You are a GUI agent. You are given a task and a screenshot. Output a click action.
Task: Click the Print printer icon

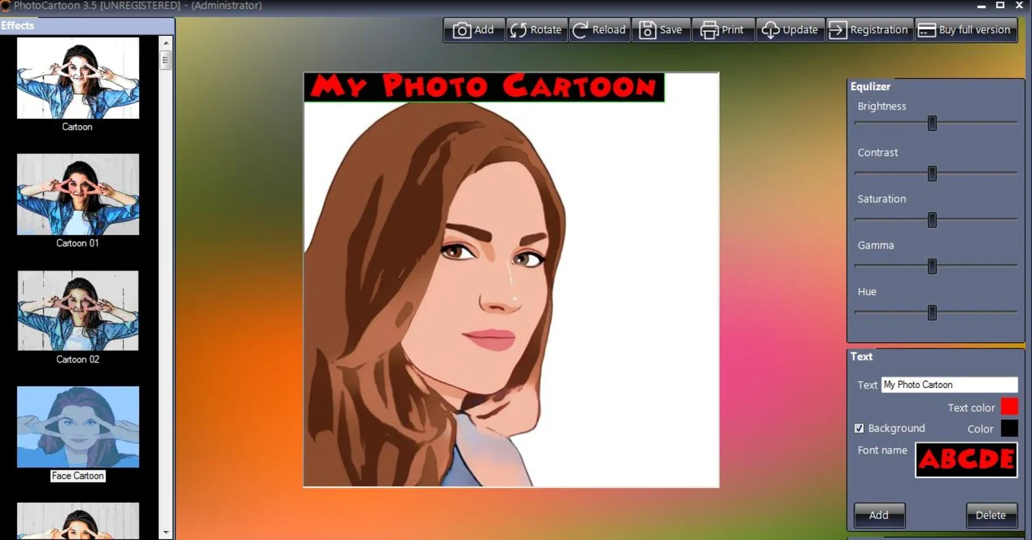pos(709,30)
